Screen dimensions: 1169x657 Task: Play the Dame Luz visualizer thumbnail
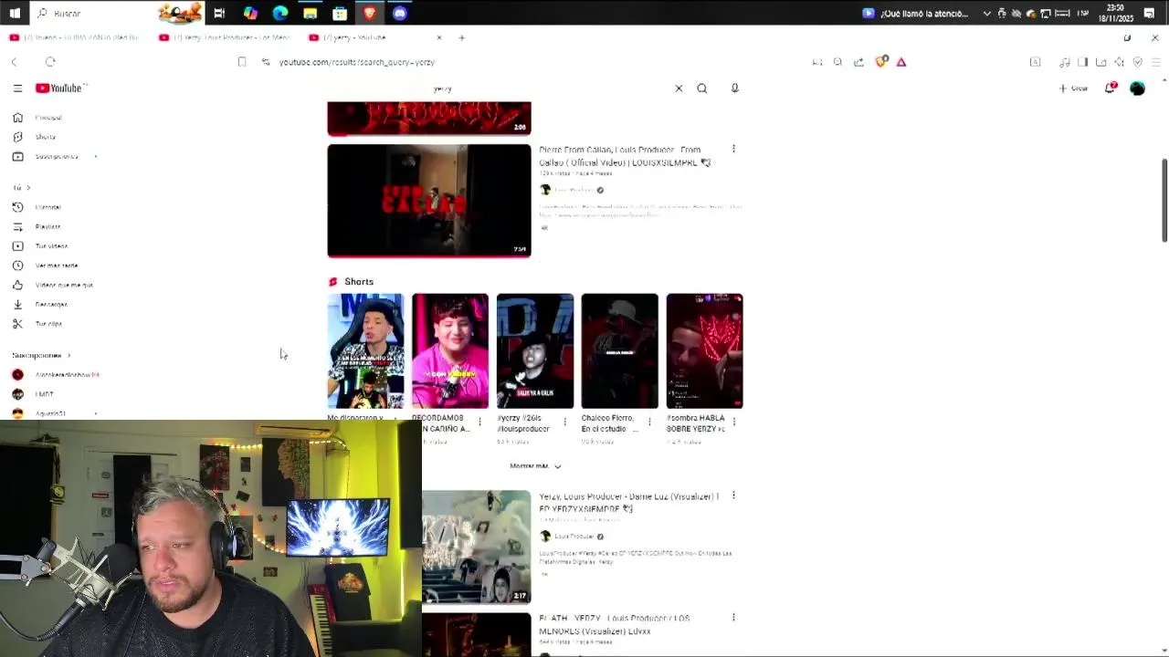click(x=476, y=547)
